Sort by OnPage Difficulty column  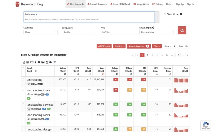point(117,74)
